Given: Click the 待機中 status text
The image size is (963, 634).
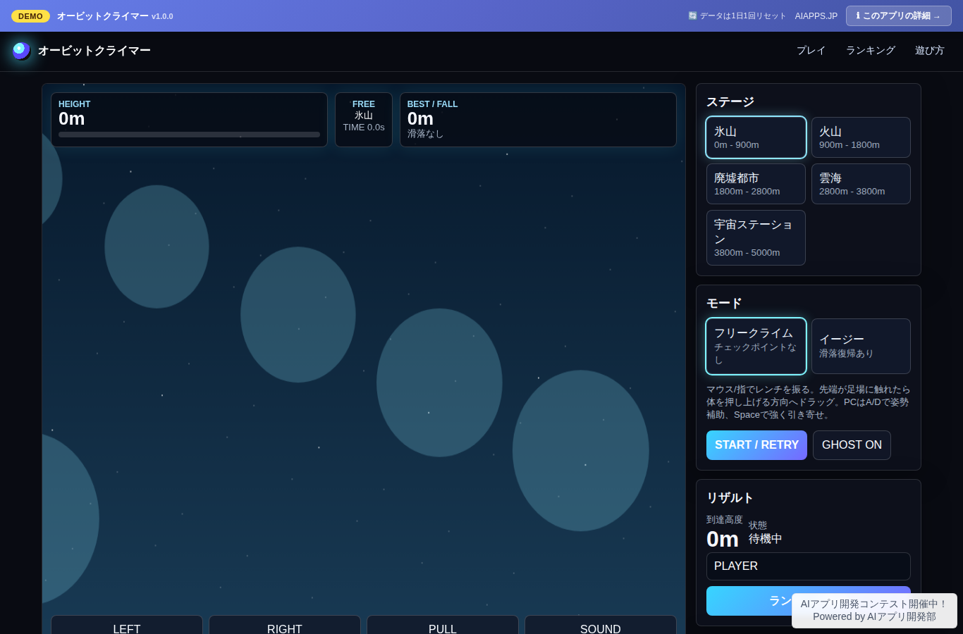Looking at the screenshot, I should (x=766, y=539).
